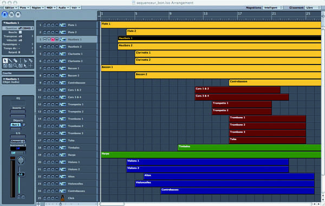Click the Cors 1 & 2 track instrument icon

click(63, 90)
